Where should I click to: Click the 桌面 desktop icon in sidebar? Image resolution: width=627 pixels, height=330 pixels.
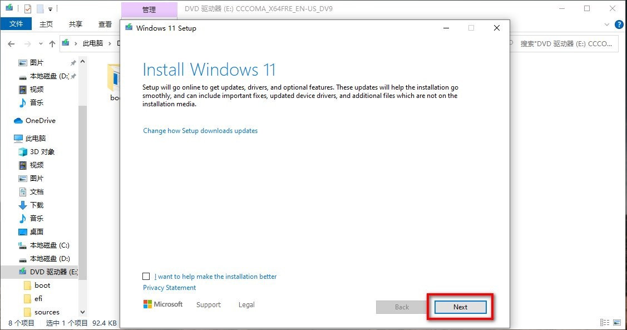click(23, 232)
